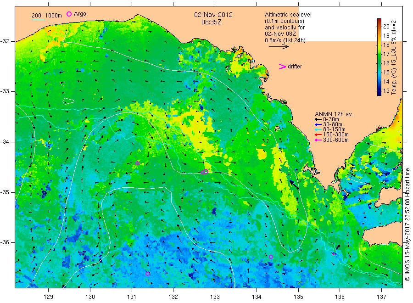The width and height of the screenshot is (413, 303).
Task: Click the small closed white contour near 129.5E 33.2S
Action: coord(68,101)
